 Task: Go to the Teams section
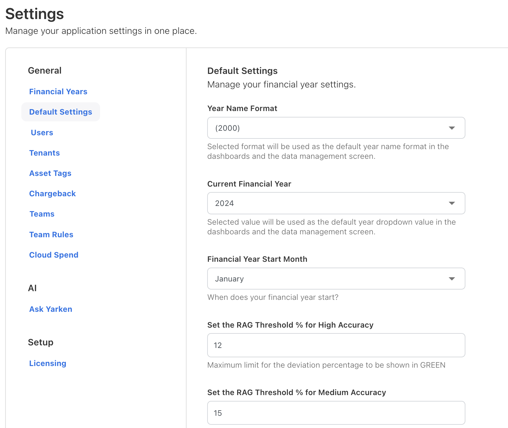coord(42,214)
